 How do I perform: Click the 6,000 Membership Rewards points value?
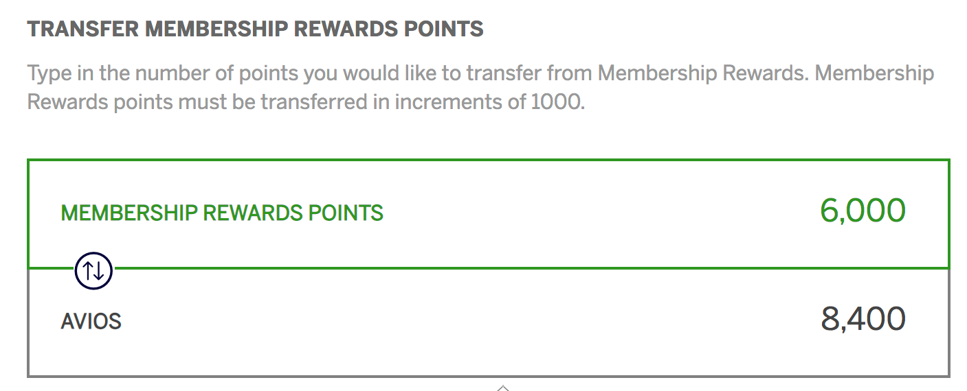863,211
